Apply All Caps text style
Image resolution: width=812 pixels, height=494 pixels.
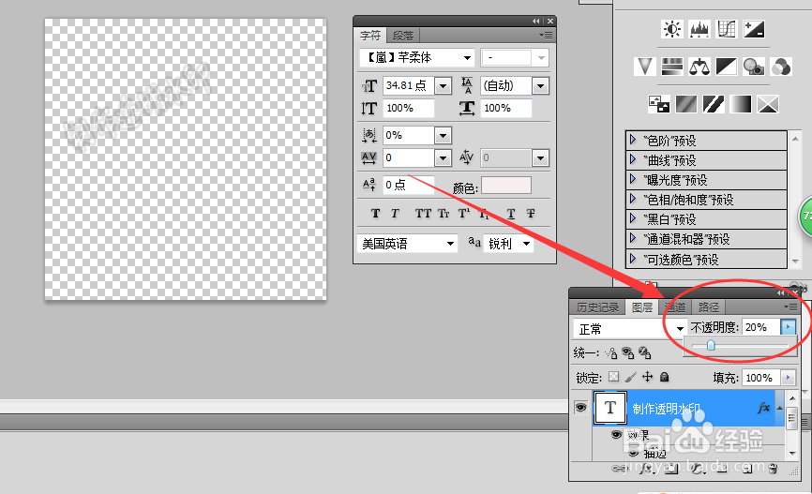(x=423, y=214)
